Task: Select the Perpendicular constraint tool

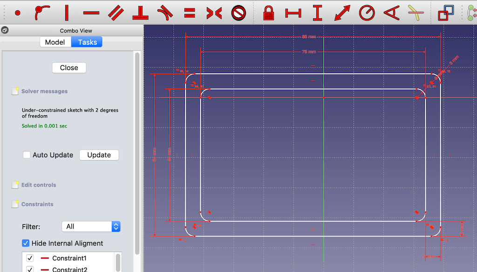Action: click(140, 13)
